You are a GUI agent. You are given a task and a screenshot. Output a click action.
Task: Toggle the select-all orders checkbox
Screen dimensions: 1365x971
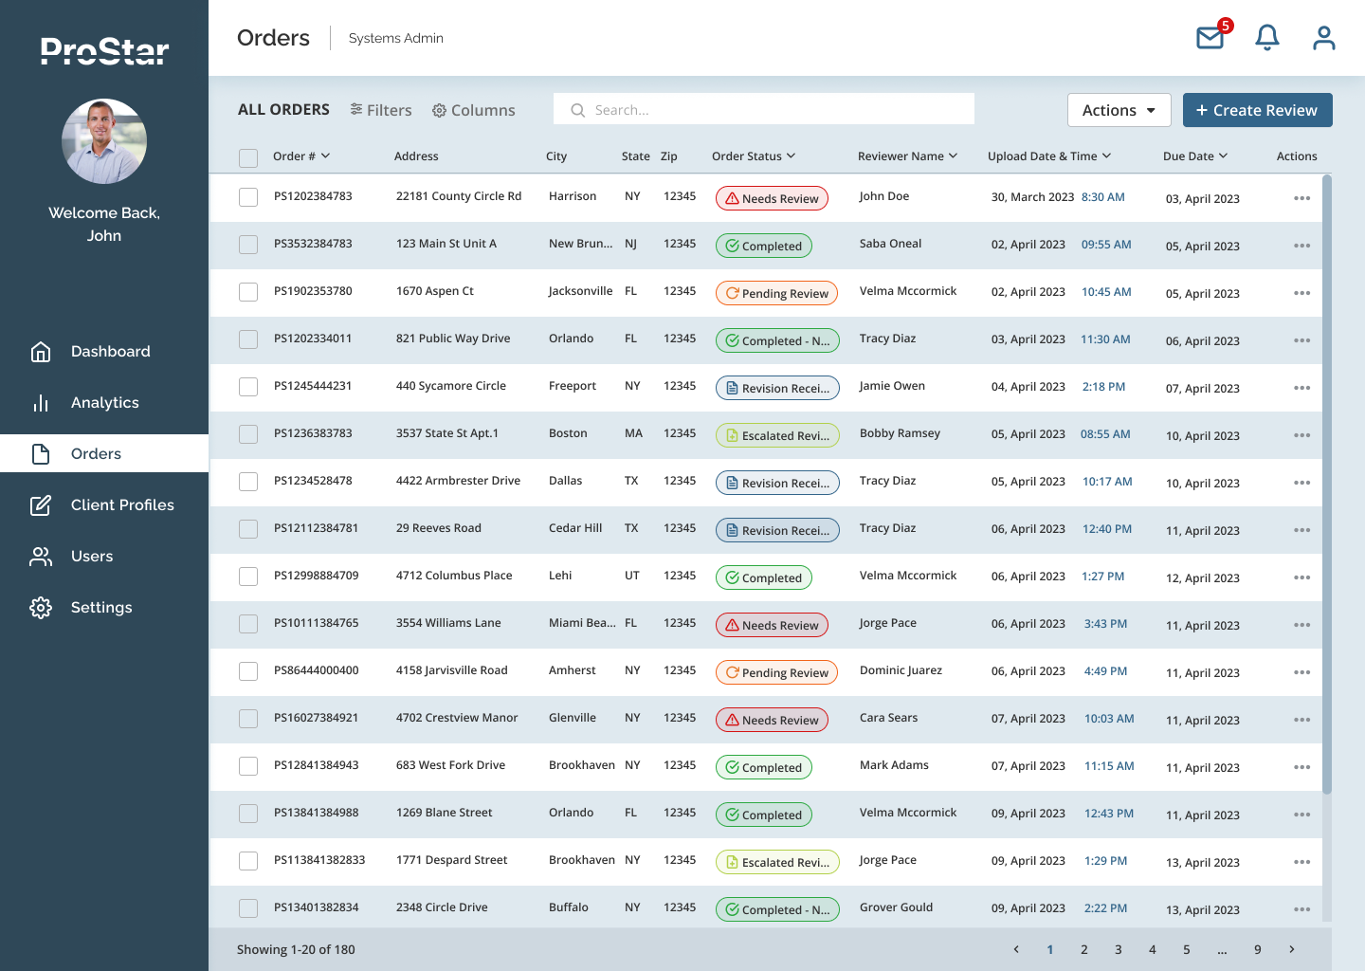pos(248,157)
